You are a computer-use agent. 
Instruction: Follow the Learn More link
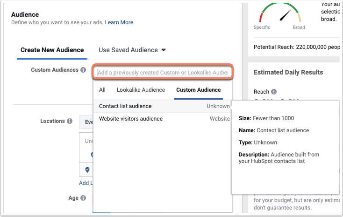point(119,22)
